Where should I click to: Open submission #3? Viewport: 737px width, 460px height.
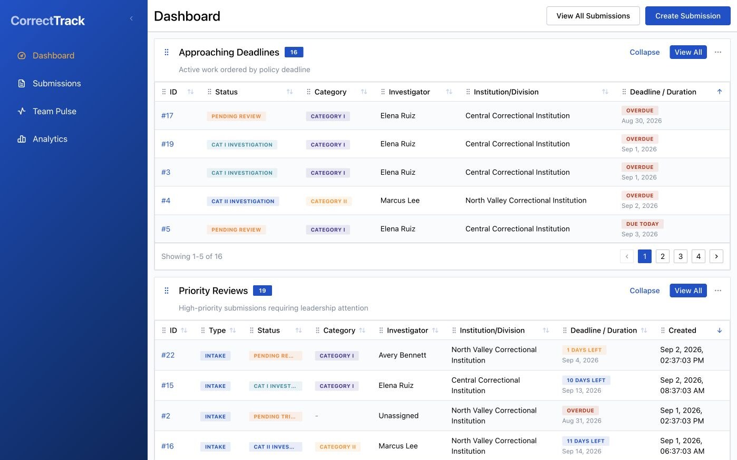pyautogui.click(x=166, y=172)
